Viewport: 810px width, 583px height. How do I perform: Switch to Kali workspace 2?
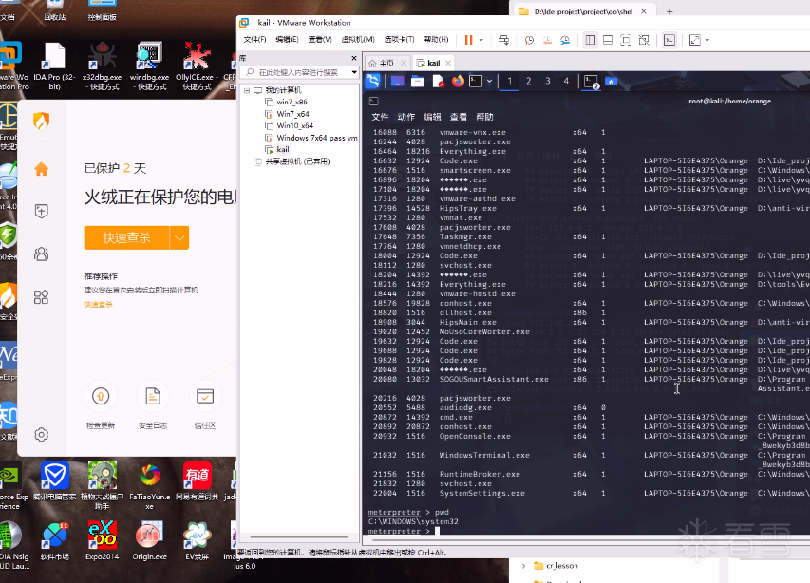click(529, 81)
